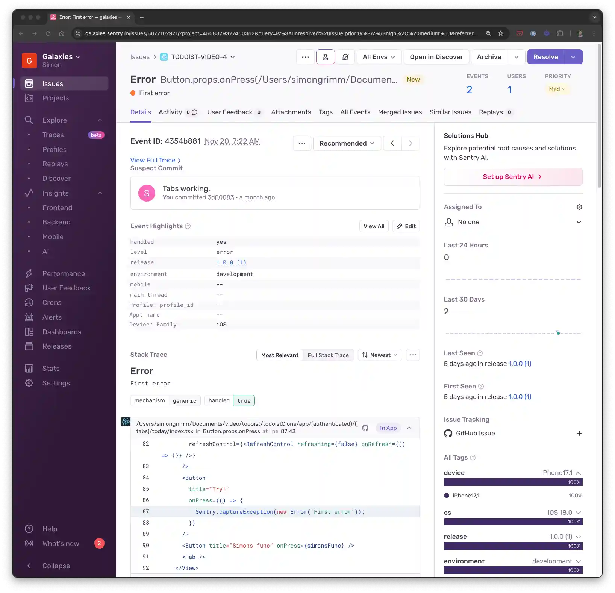Open the No one assignee dropdown
Image resolution: width=615 pixels, height=593 pixels.
click(513, 222)
